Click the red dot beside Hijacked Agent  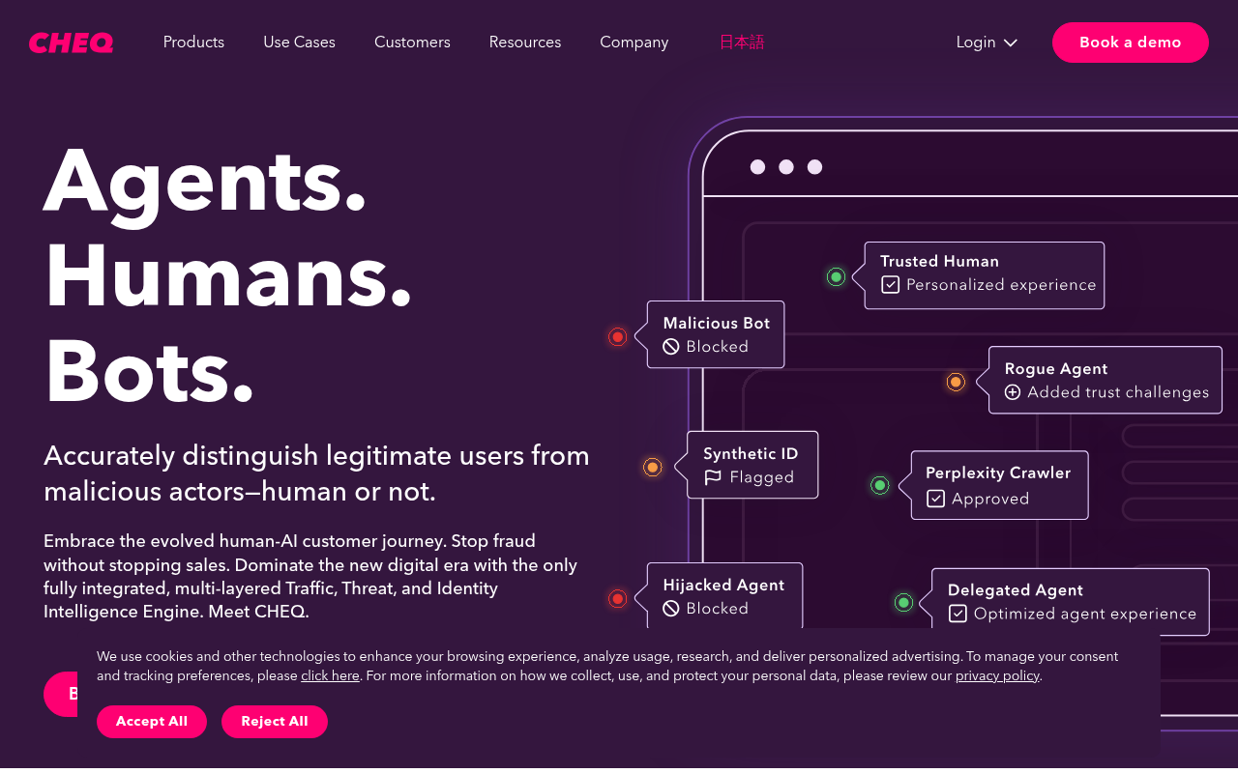coord(617,599)
